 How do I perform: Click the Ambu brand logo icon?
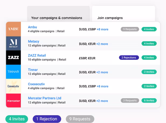click(13, 29)
